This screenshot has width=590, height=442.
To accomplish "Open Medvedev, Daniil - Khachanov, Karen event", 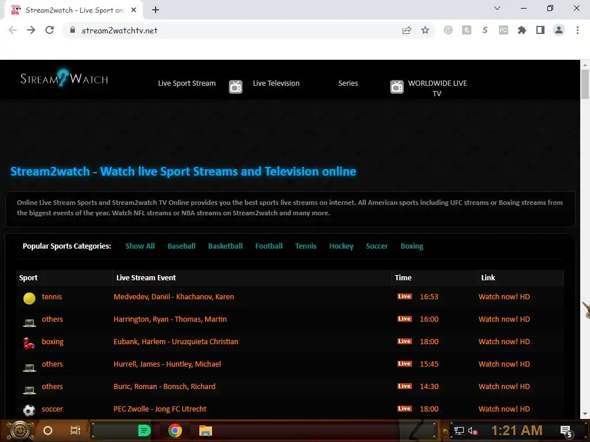I will (x=173, y=296).
